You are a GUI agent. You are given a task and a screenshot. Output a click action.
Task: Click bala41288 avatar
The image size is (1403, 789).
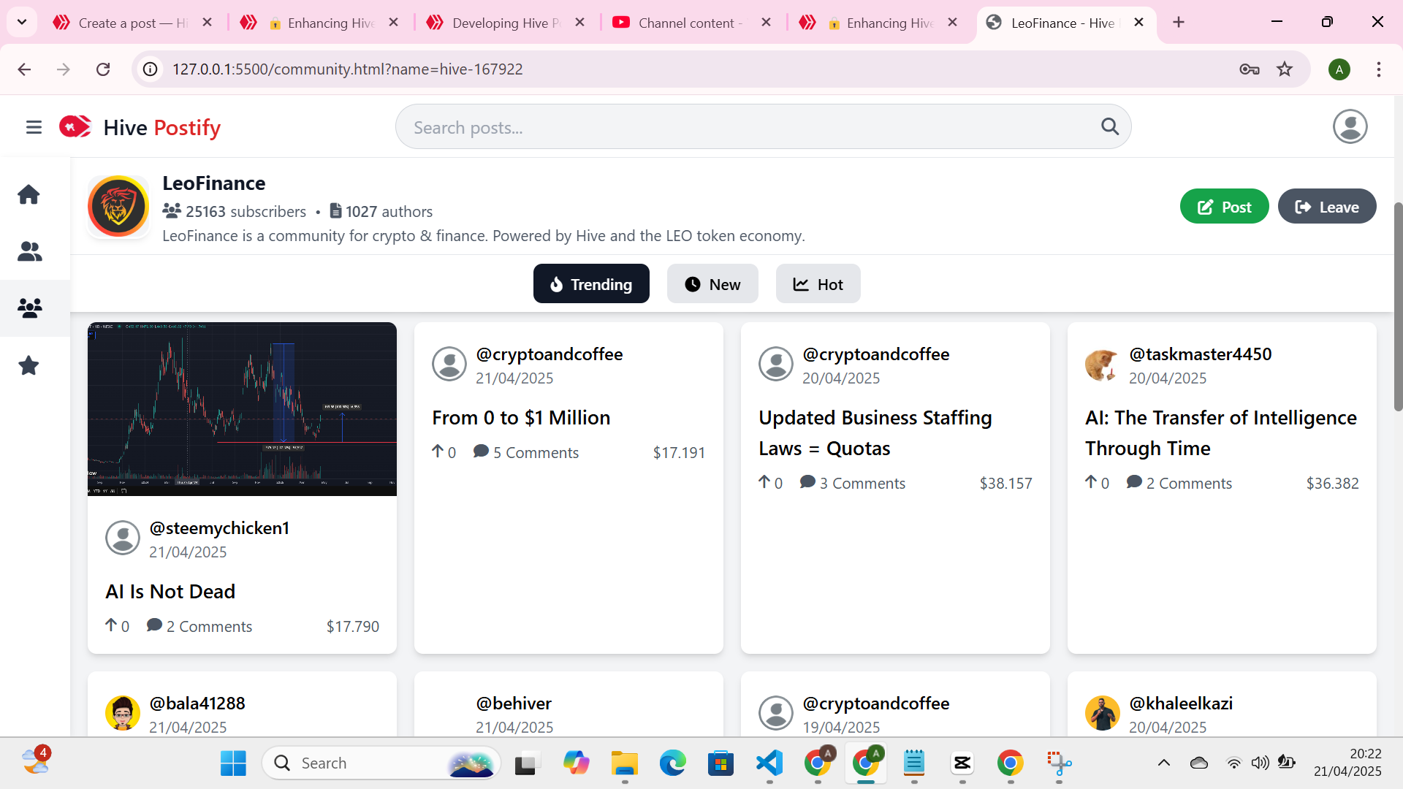pyautogui.click(x=123, y=713)
